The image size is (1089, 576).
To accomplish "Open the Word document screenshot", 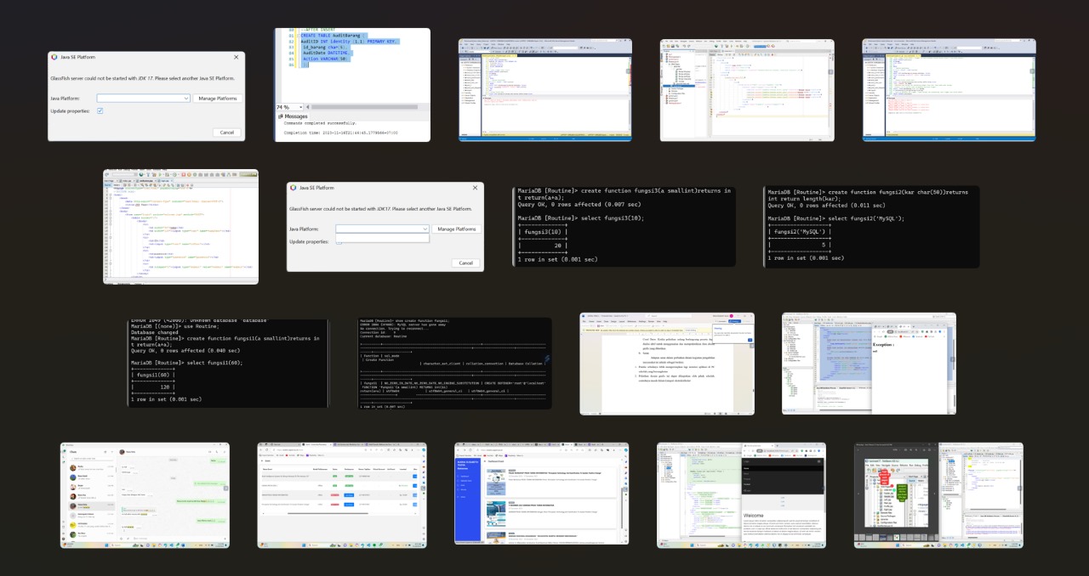I will 667,364.
